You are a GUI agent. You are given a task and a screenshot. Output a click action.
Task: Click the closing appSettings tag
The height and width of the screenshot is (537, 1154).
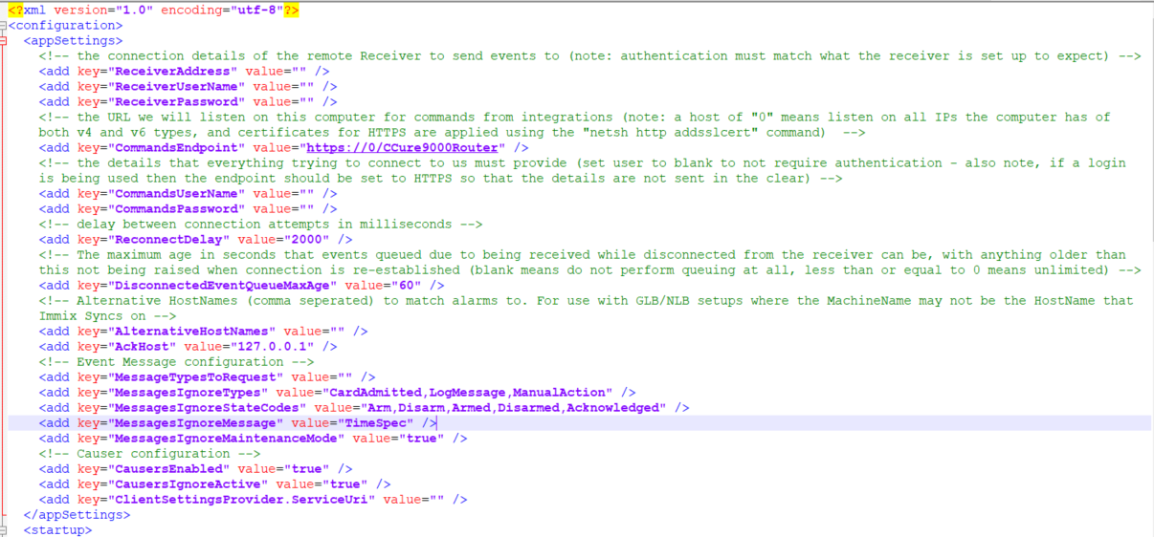(x=77, y=515)
